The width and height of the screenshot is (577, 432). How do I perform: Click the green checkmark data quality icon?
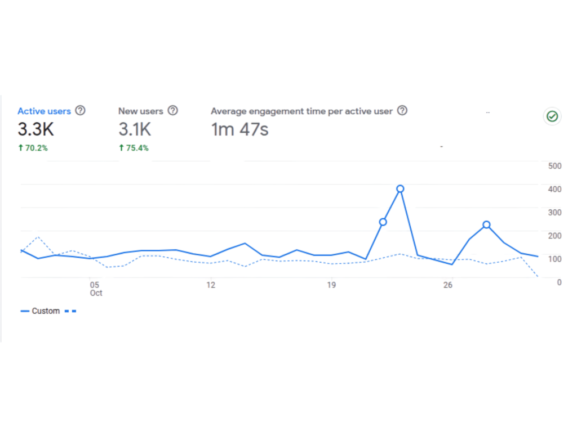pos(552,116)
